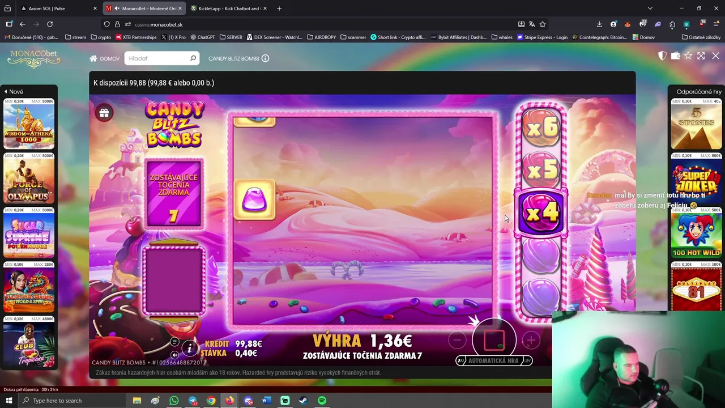Open the crypto bookmark folder

coord(101,37)
